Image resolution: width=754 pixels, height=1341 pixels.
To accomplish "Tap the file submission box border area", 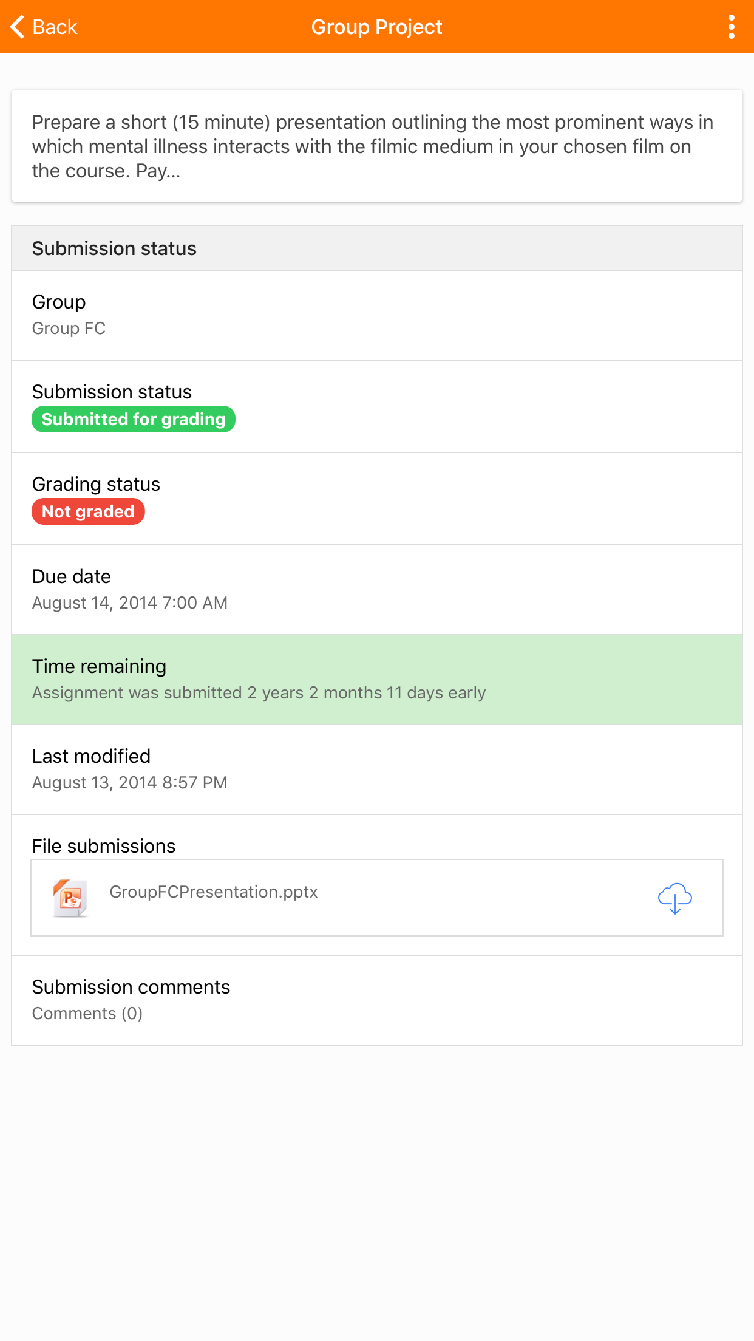I will pyautogui.click(x=376, y=898).
